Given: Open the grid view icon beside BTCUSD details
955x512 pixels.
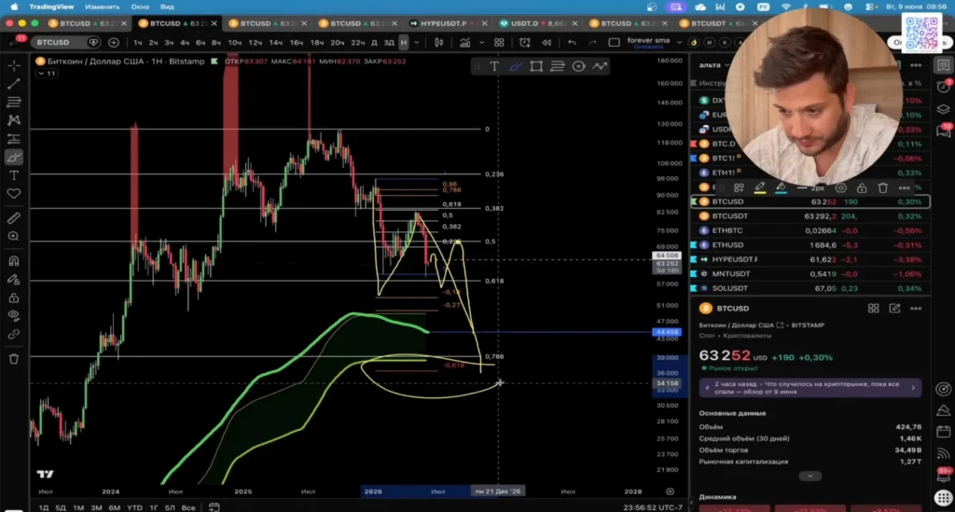Looking at the screenshot, I should pos(873,308).
